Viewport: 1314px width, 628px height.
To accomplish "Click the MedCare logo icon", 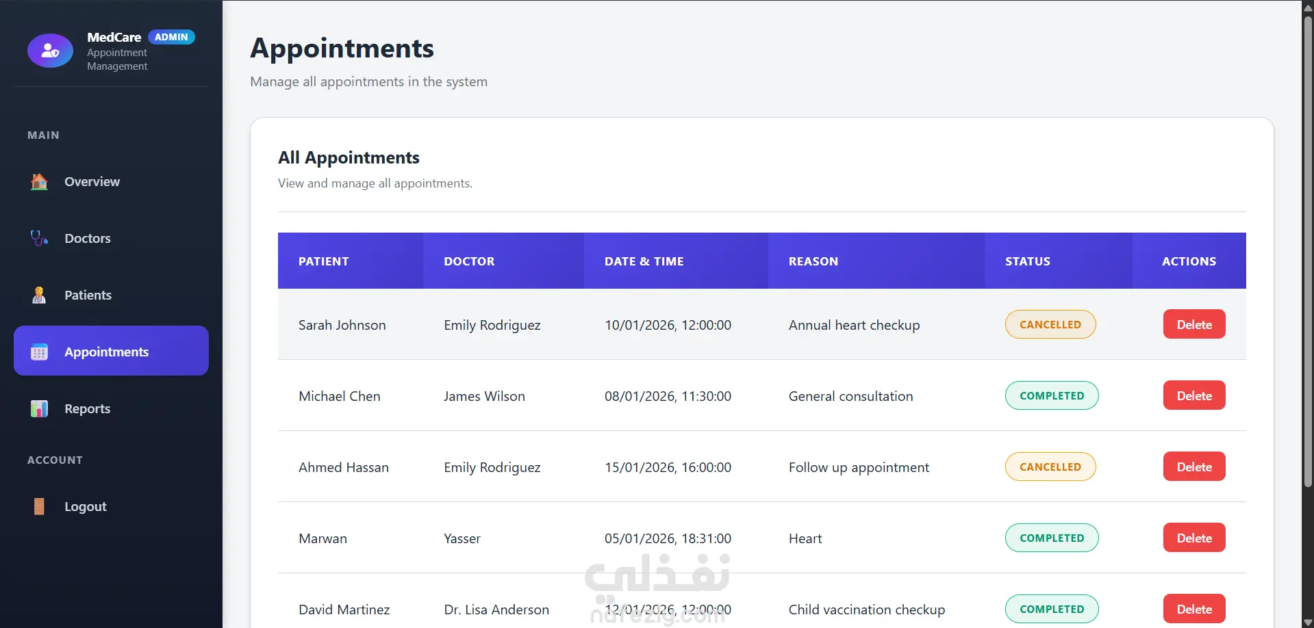I will 50,51.
